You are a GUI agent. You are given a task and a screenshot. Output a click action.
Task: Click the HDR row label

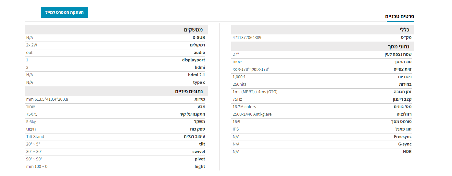[x=407, y=152]
